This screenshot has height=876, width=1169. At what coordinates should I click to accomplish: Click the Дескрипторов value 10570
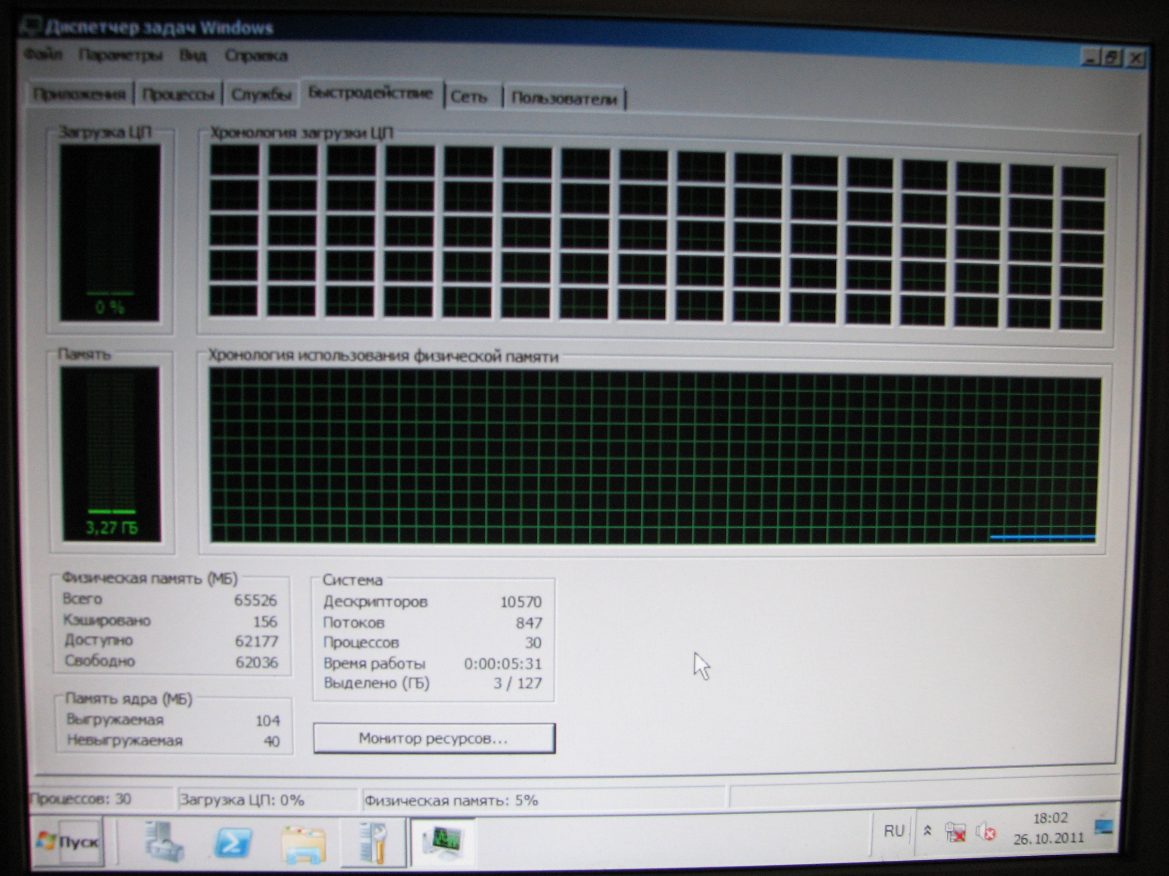pos(521,602)
